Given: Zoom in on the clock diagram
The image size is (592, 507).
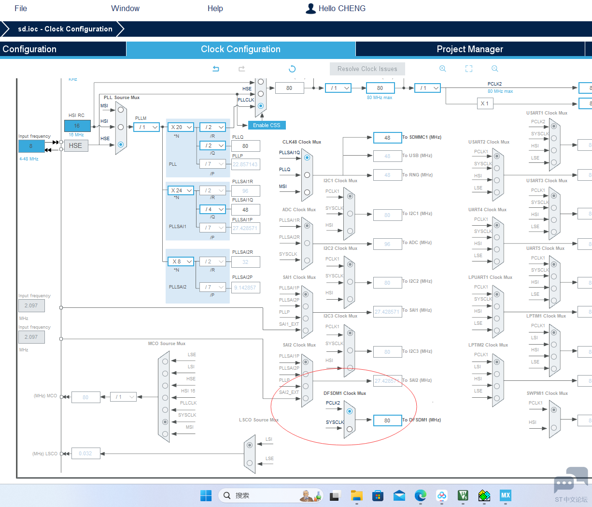Looking at the screenshot, I should point(443,69).
